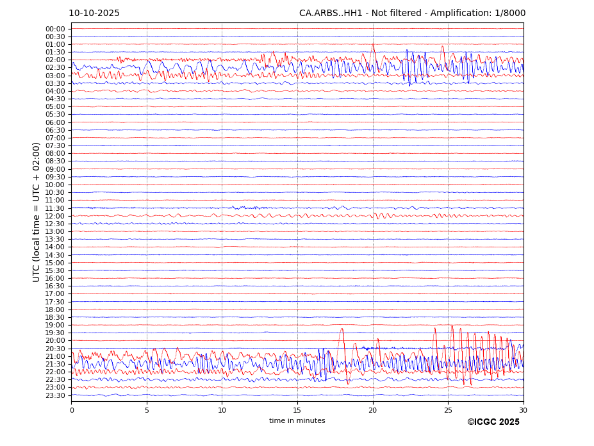The image size is (594, 446).
Task: Click the 20 minute x-axis tick label
Action: pos(373,410)
